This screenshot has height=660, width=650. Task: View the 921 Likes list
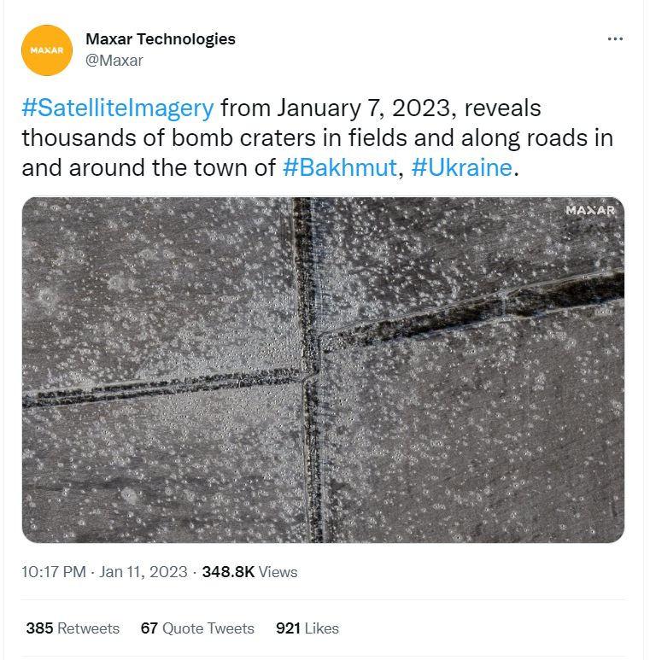pos(307,628)
